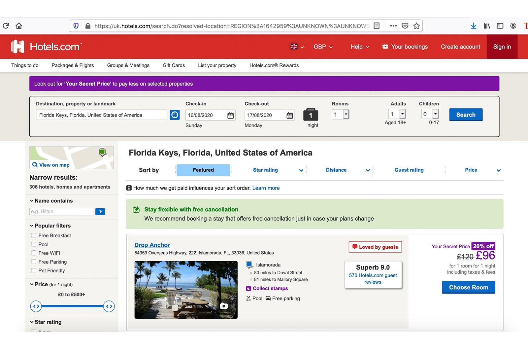Click the destination input field

point(101,115)
